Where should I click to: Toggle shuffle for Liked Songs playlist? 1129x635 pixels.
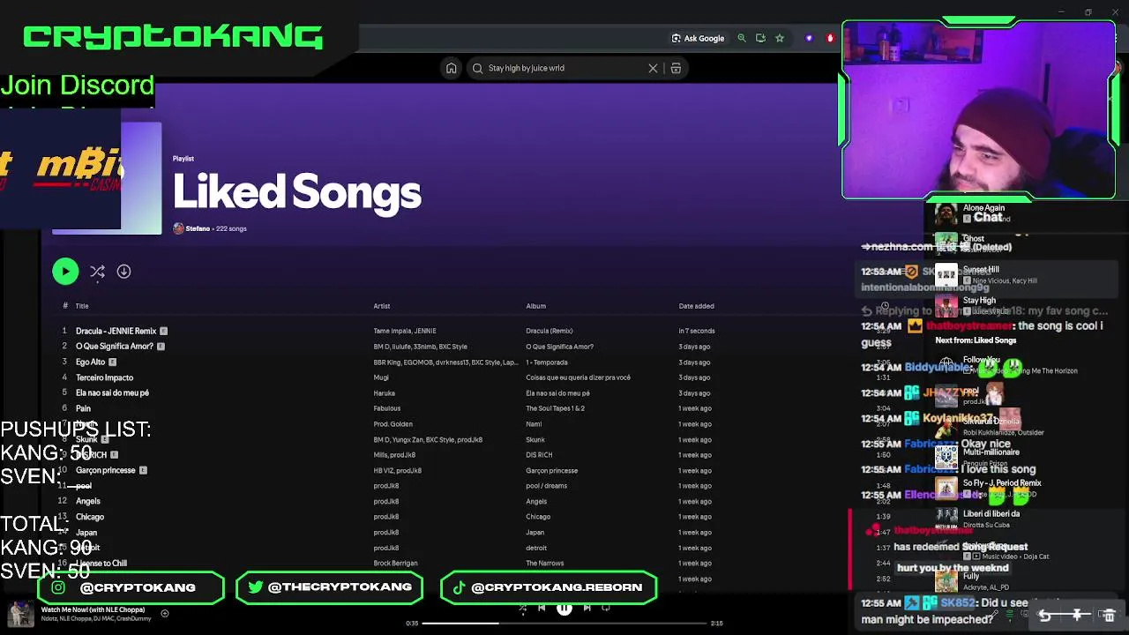point(97,272)
